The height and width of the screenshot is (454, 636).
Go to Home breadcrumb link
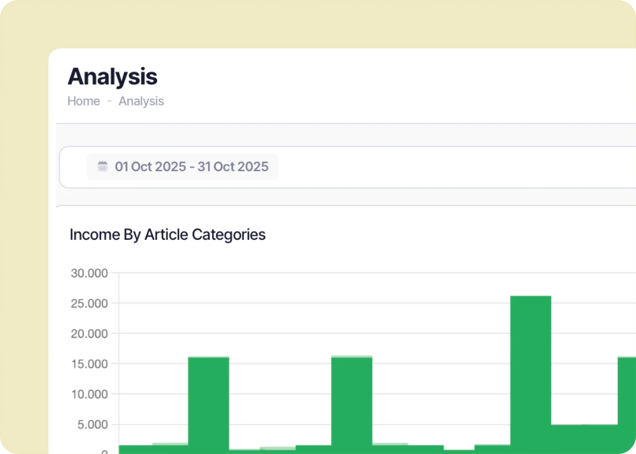coord(84,101)
